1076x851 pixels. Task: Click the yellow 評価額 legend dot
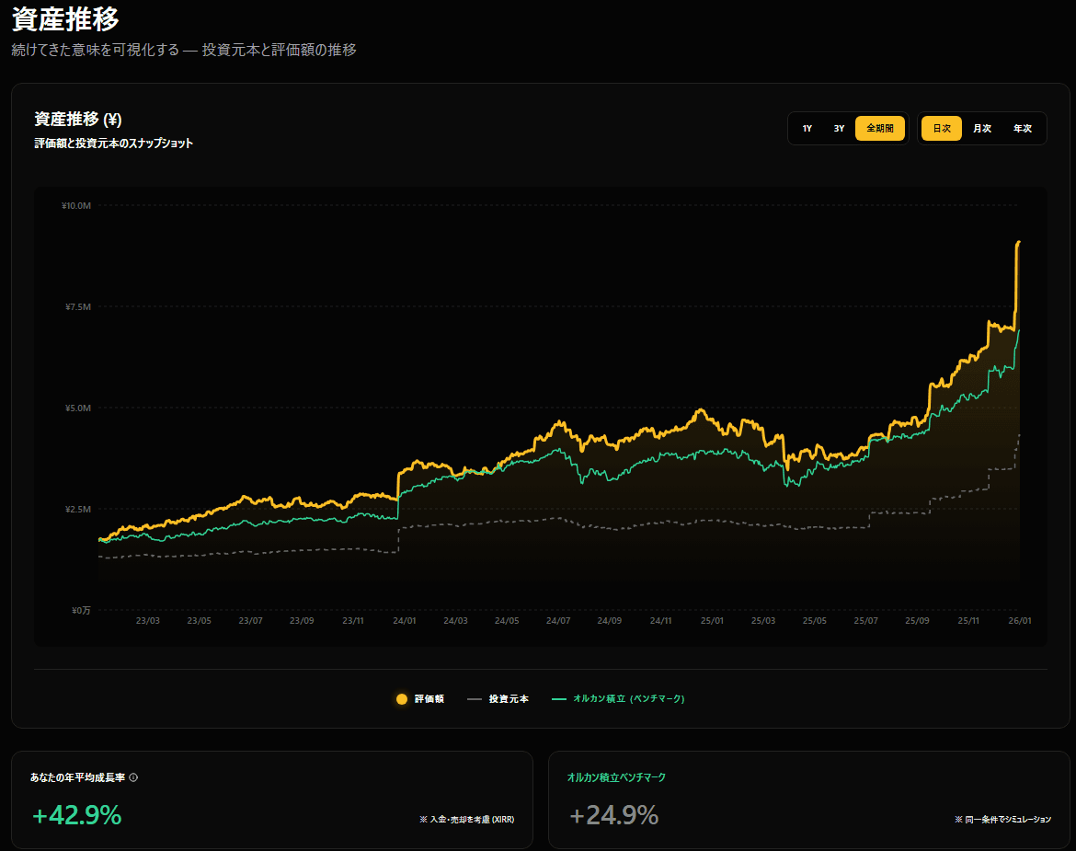[x=402, y=699]
